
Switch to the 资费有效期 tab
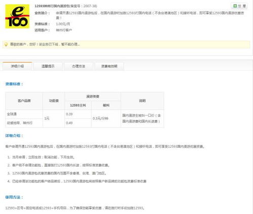[x=109, y=66]
